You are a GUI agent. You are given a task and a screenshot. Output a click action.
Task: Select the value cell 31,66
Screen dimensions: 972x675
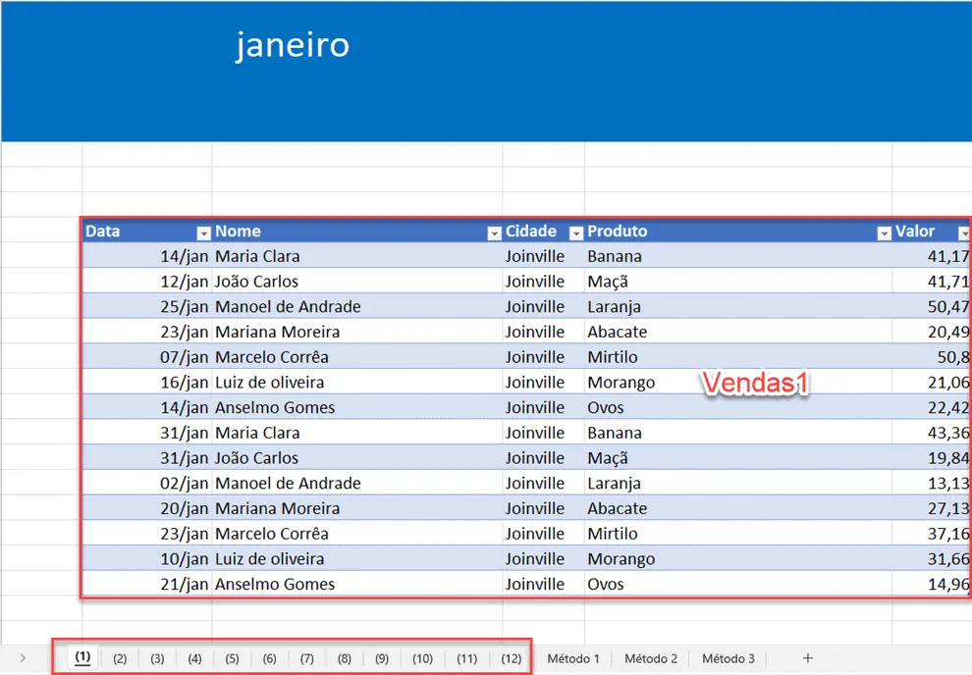click(932, 558)
